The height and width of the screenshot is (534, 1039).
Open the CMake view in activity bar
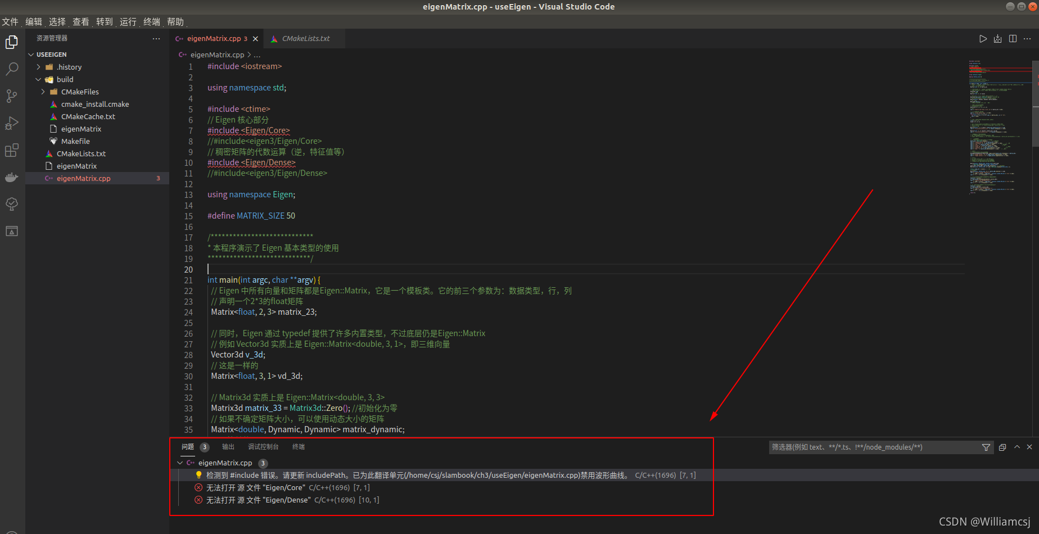coord(12,231)
